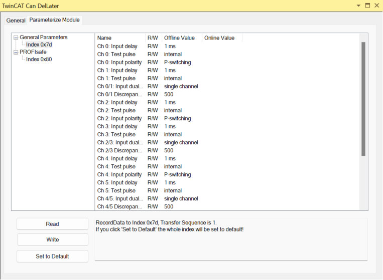This screenshot has height=280, width=383.
Task: Open the window position dropdown arrow
Action: point(358,6)
